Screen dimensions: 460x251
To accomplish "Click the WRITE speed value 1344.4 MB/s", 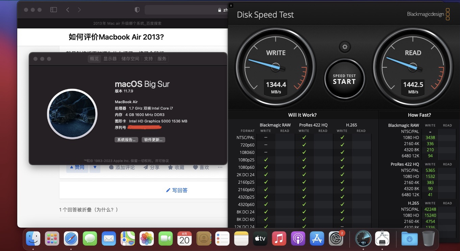I will tap(276, 87).
